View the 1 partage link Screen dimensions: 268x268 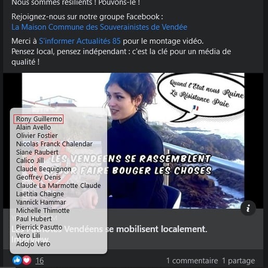click(x=238, y=261)
